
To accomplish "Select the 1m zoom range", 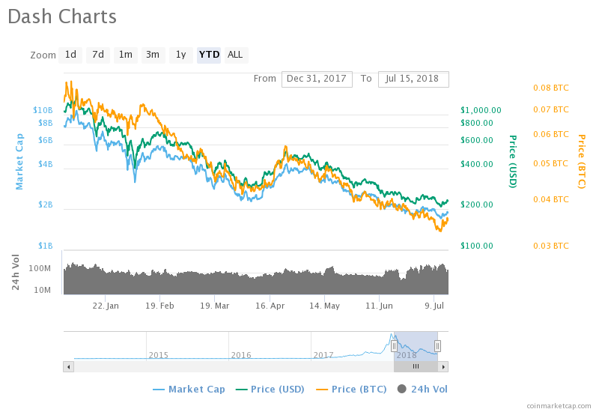I will (126, 55).
